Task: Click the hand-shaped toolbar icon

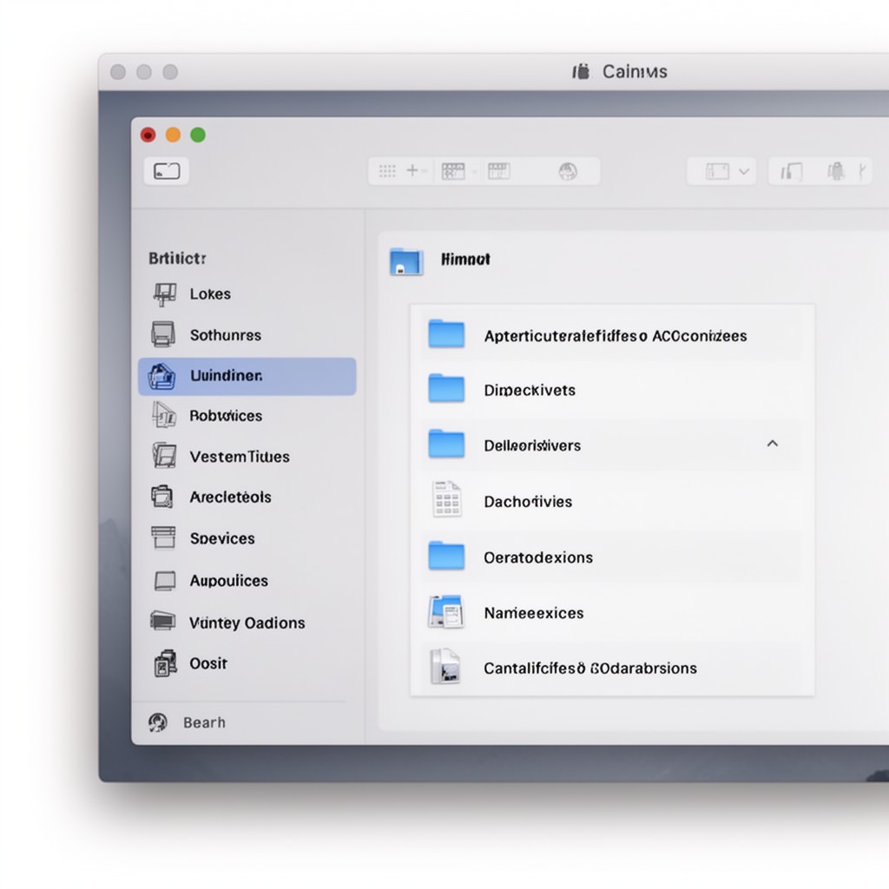Action: 836,171
